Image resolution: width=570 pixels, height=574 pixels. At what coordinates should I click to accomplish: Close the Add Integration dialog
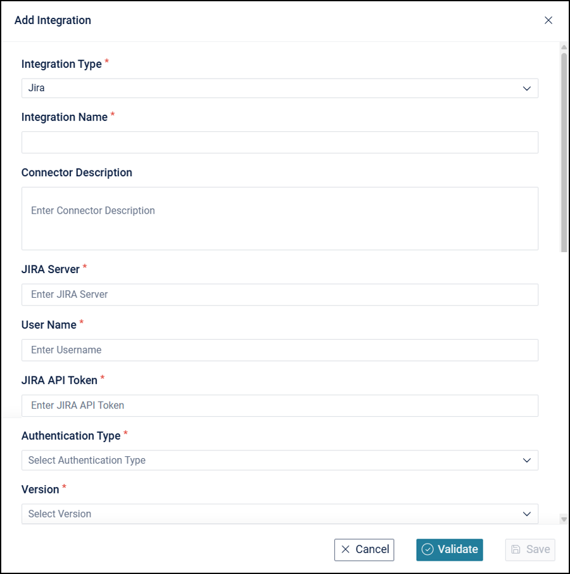pos(548,20)
